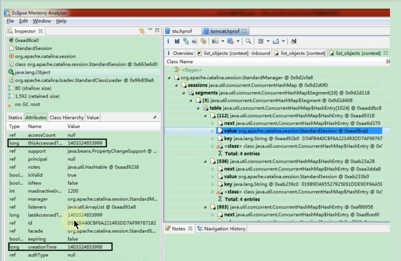Image resolution: width=401 pixels, height=261 pixels.
Task: Collapse the [953] HashEntry node
Action: point(205,207)
